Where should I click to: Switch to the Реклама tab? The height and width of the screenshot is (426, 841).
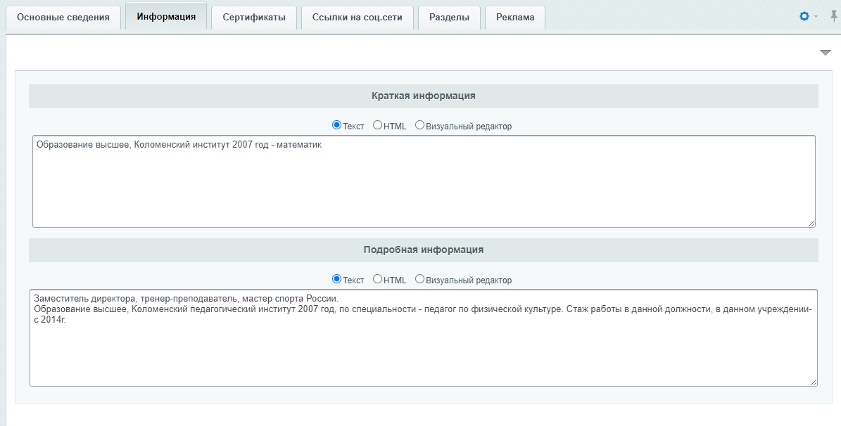coord(515,17)
